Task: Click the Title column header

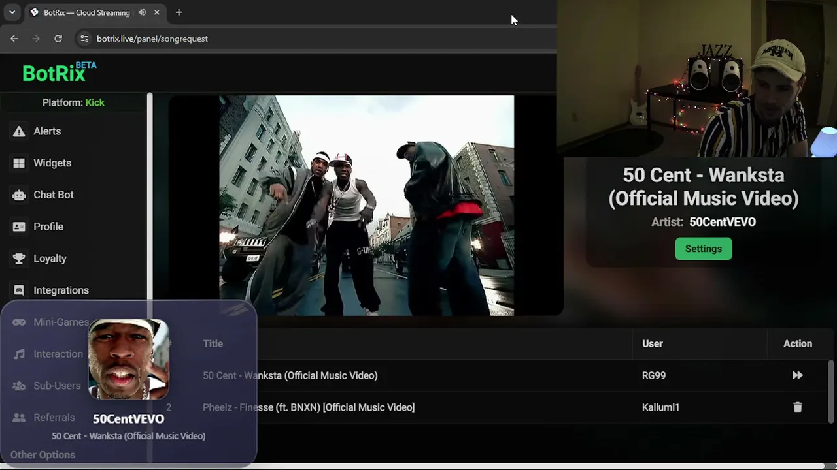Action: click(x=213, y=343)
